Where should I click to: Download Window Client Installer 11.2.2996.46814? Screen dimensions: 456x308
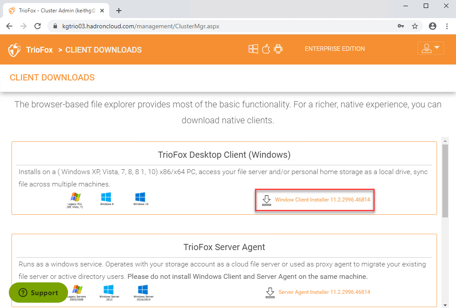point(323,200)
